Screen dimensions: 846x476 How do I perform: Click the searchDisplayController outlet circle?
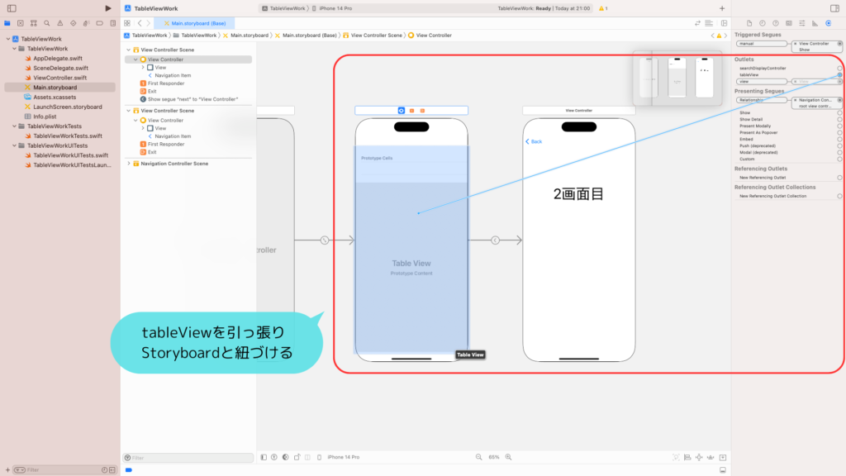pyautogui.click(x=839, y=69)
